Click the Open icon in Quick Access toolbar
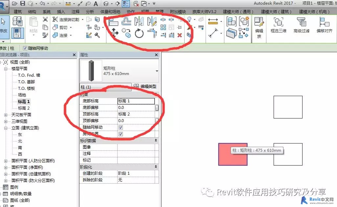Viewport: 337px width, 207px height. pyautogui.click(x=14, y=3)
